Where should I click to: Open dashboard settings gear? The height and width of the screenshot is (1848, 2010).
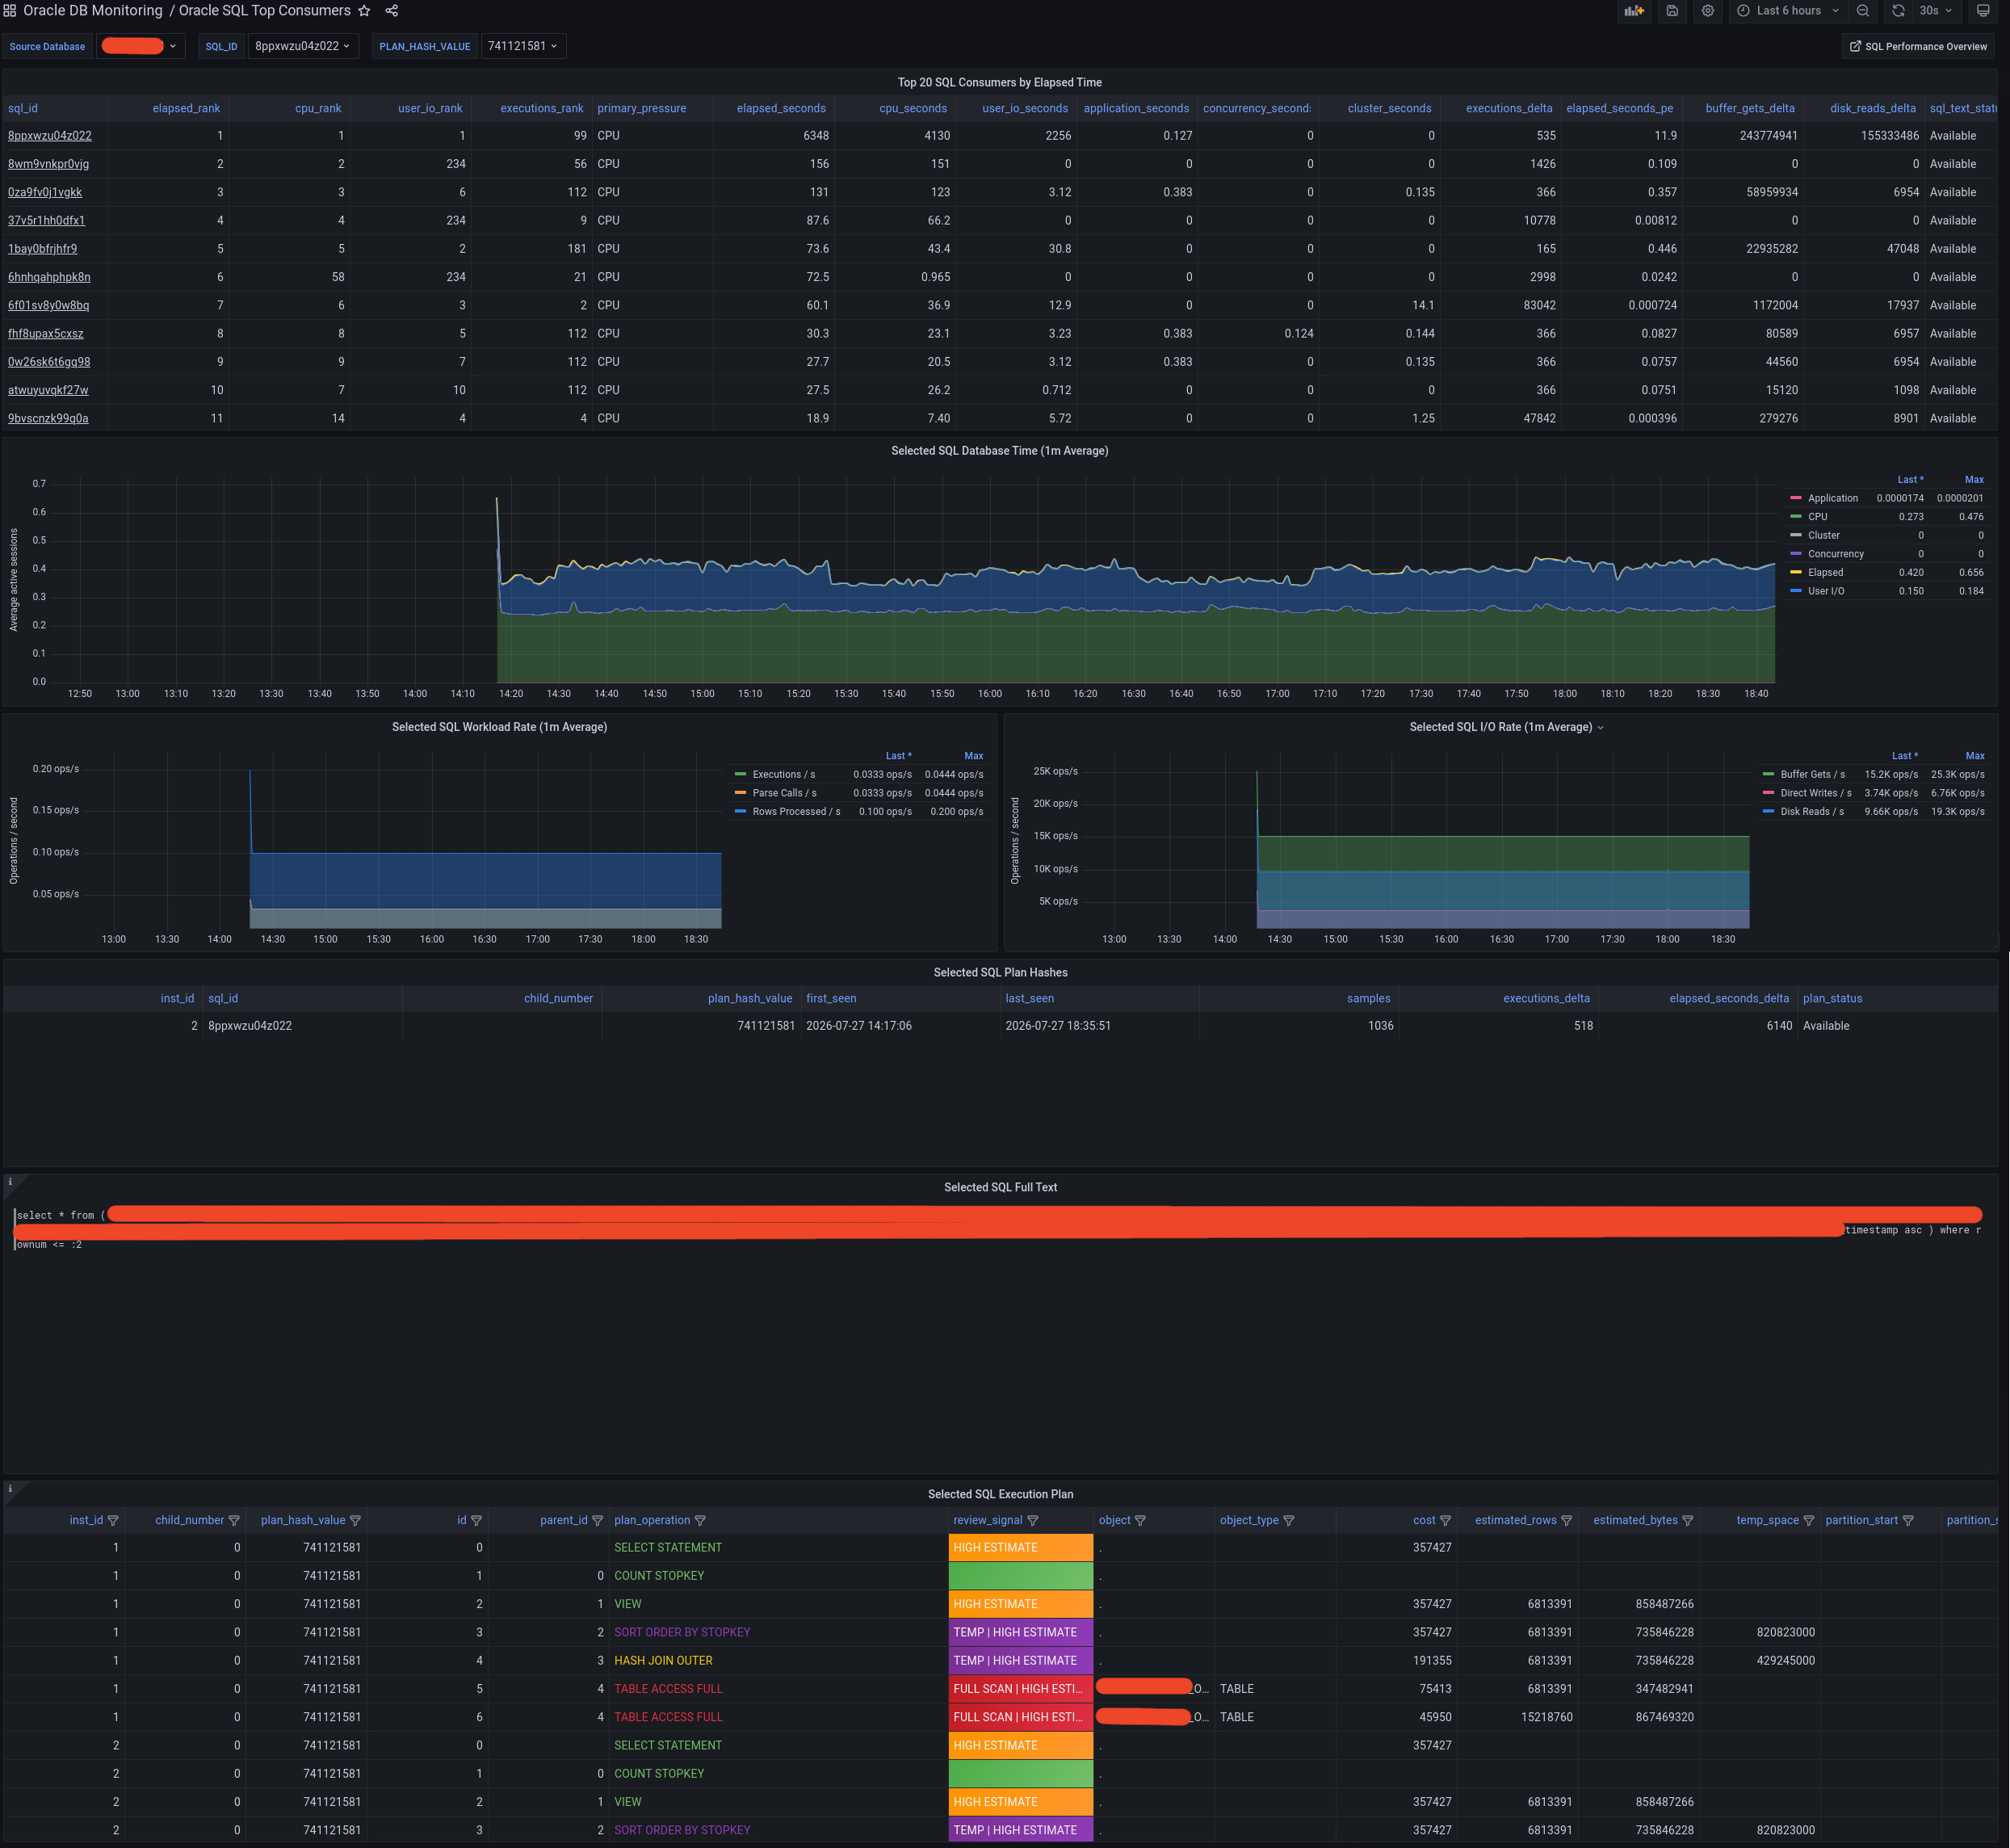(1708, 11)
